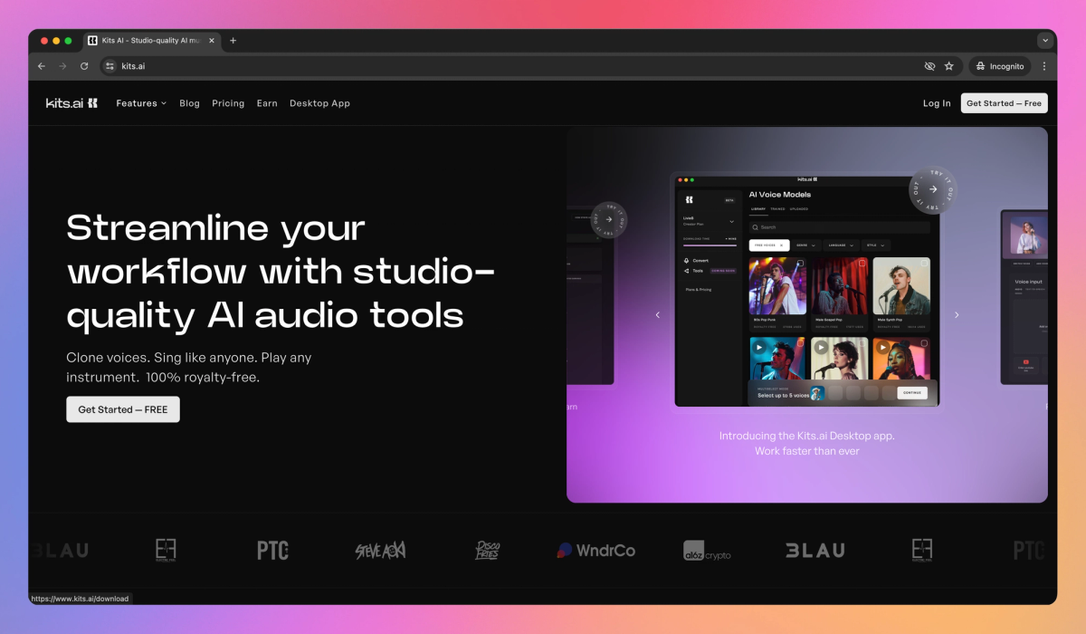Play the bottom-right voice model preview
Image resolution: width=1086 pixels, height=634 pixels.
click(882, 347)
